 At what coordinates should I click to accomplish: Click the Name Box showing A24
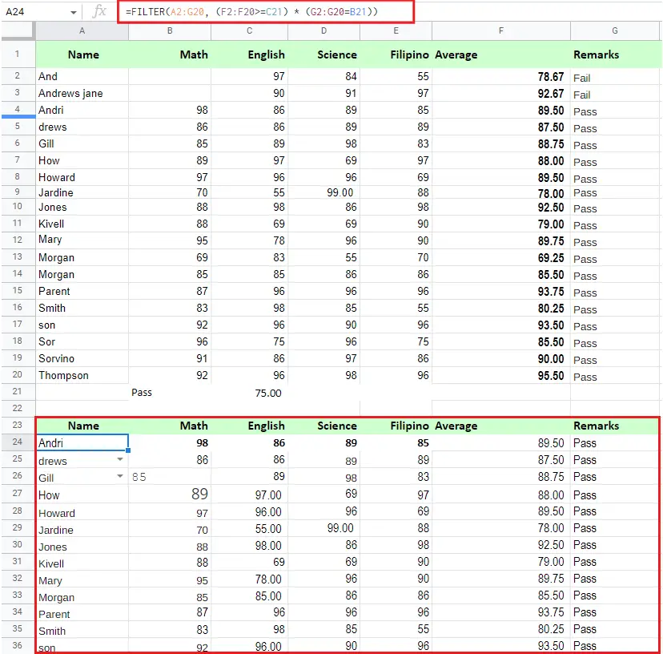coord(14,12)
